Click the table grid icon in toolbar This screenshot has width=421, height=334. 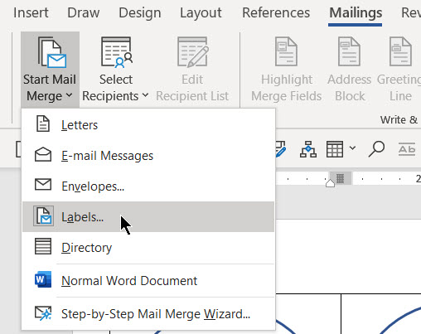335,149
